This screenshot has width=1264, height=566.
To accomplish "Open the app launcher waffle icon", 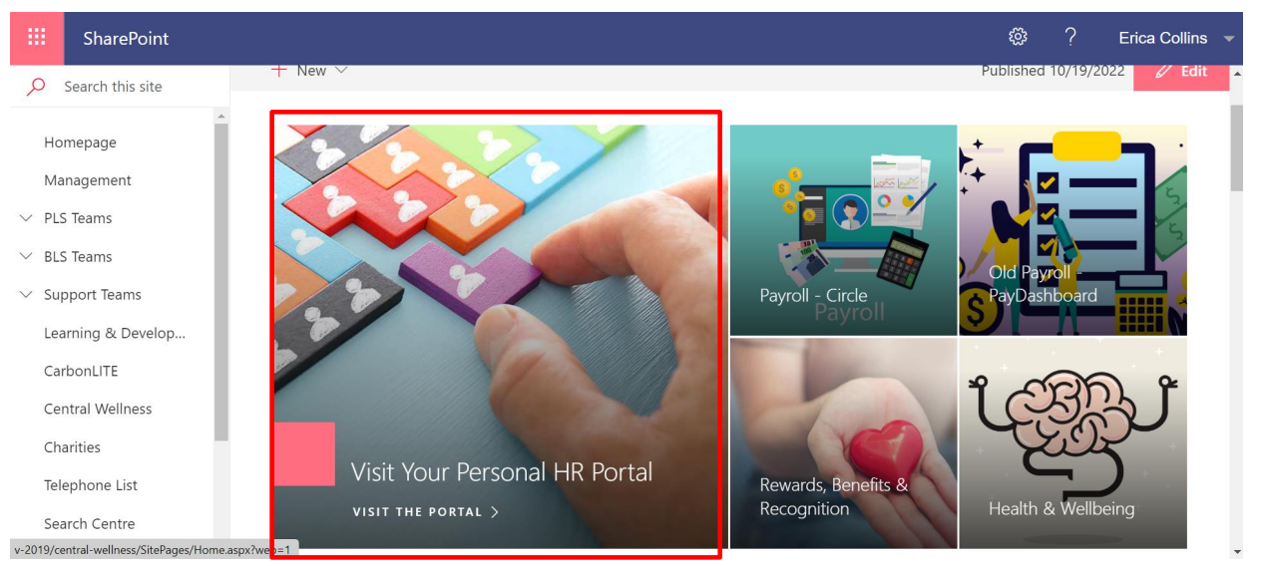I will [37, 38].
